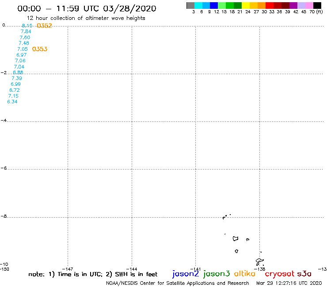Select the wave height reading 7.60
This screenshot has width=327, height=287.
25,38
